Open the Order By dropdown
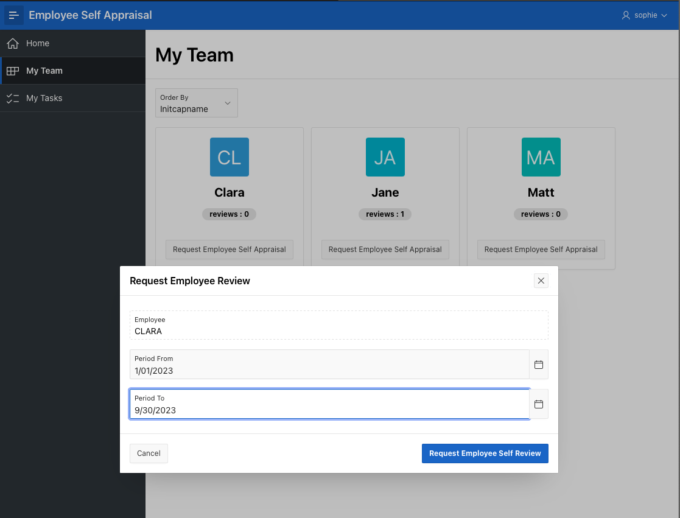This screenshot has width=680, height=518. pyautogui.click(x=197, y=103)
